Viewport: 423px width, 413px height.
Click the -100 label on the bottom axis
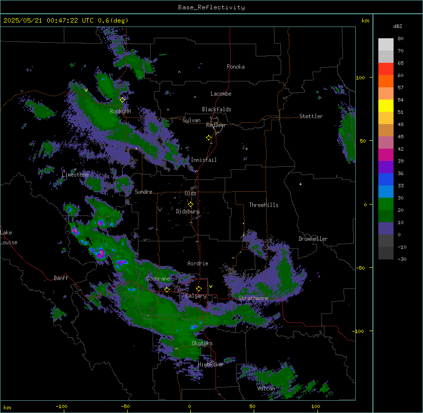tap(61, 406)
